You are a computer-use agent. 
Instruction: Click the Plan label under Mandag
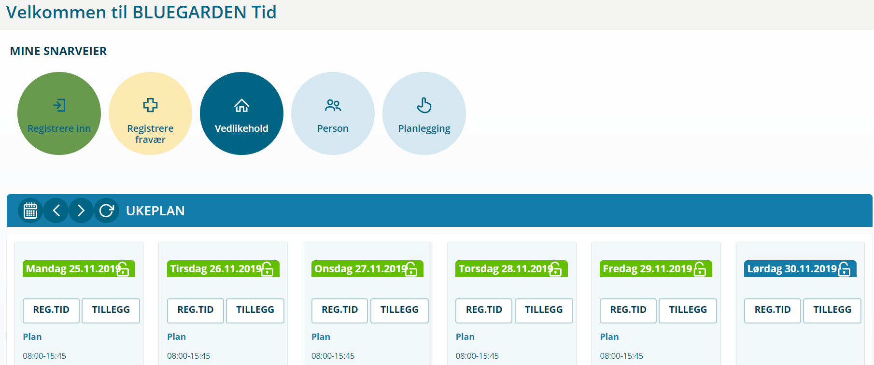click(32, 337)
